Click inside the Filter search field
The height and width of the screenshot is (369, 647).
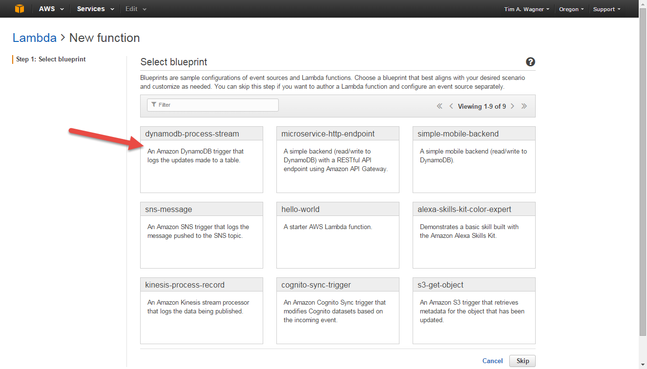pyautogui.click(x=212, y=105)
